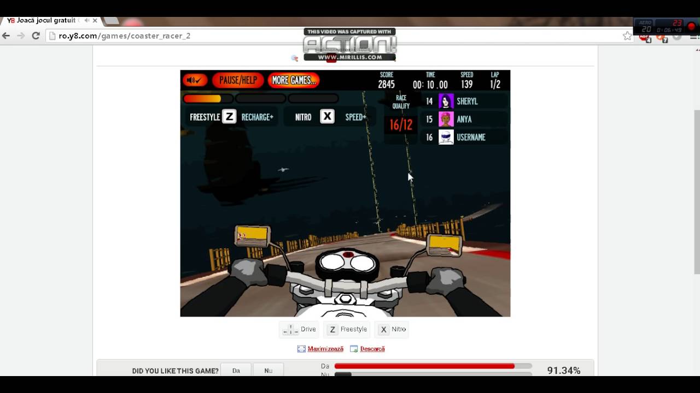The height and width of the screenshot is (393, 700).
Task: Go forward with browser forward arrow
Action: 21,35
